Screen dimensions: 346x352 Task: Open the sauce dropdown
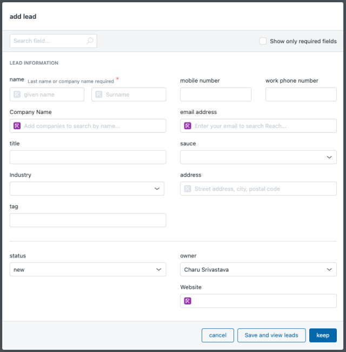tap(258, 157)
